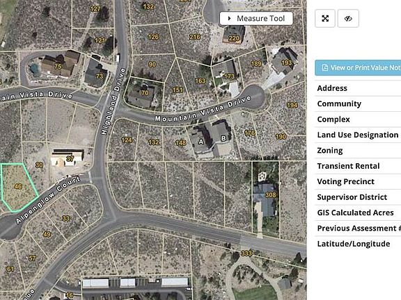Click parcel label 49

(x=47, y=234)
